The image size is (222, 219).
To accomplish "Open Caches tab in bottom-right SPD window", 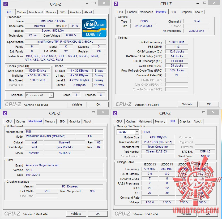I will [x=131, y=121].
